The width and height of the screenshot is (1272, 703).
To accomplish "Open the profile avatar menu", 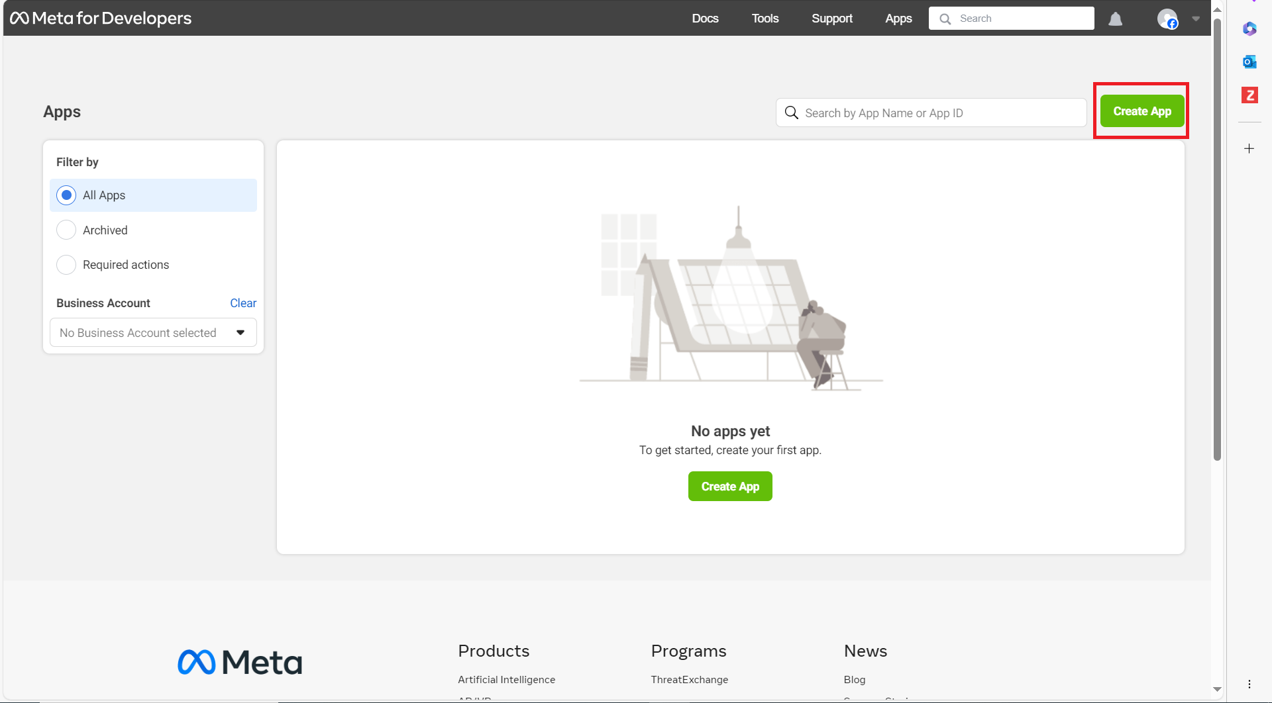I will click(1167, 19).
